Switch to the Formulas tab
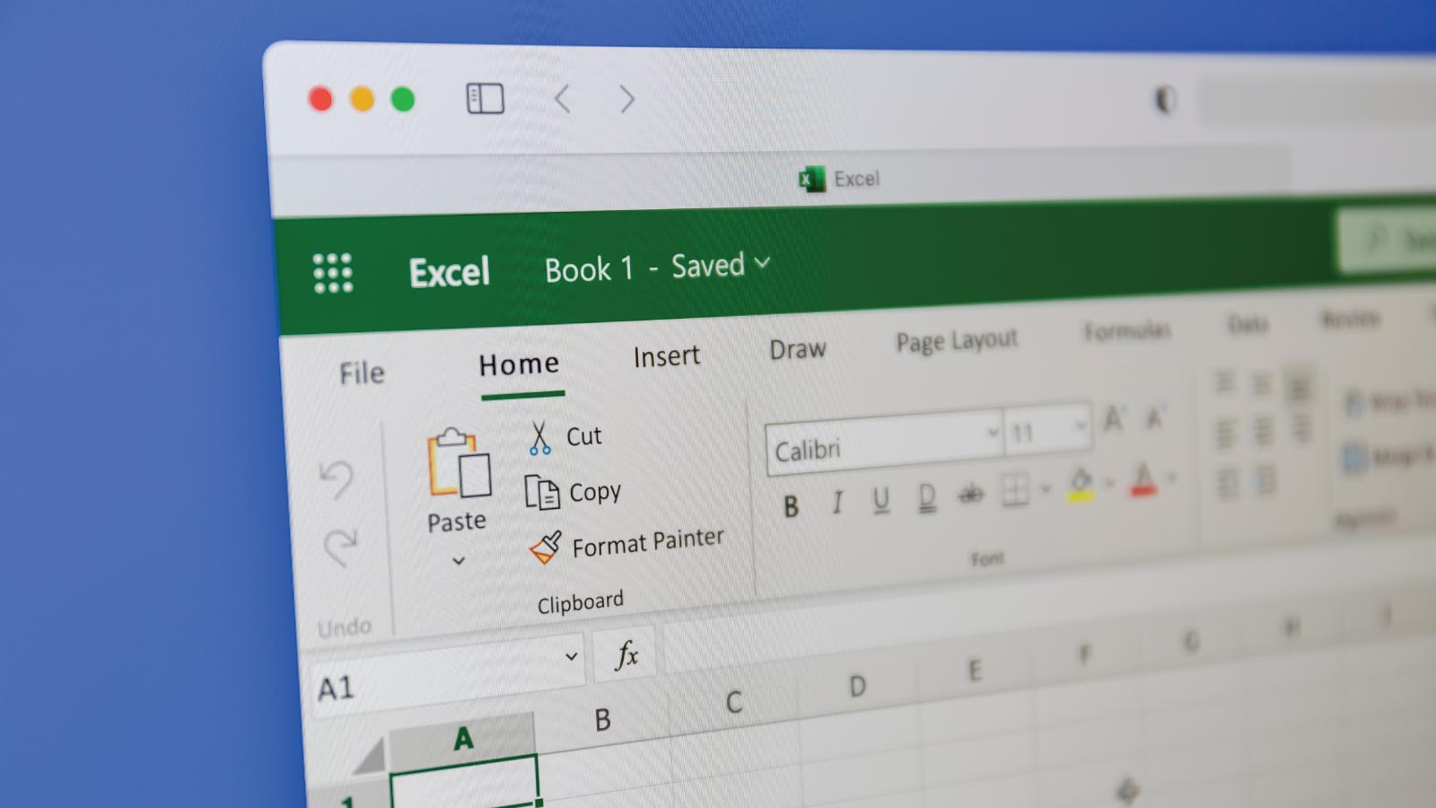1436x808 pixels. click(x=1127, y=331)
